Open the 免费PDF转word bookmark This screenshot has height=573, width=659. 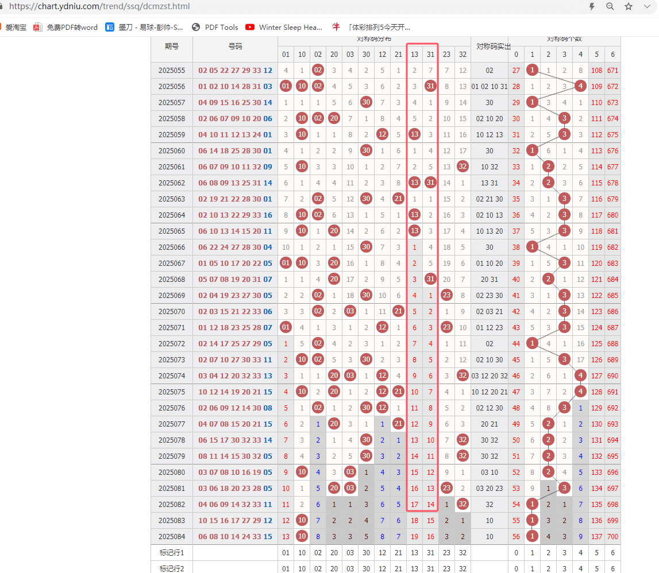coord(65,27)
